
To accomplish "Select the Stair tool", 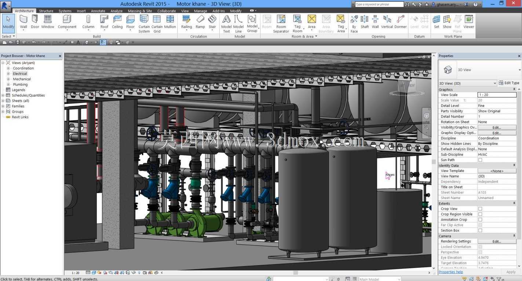I will (x=212, y=22).
